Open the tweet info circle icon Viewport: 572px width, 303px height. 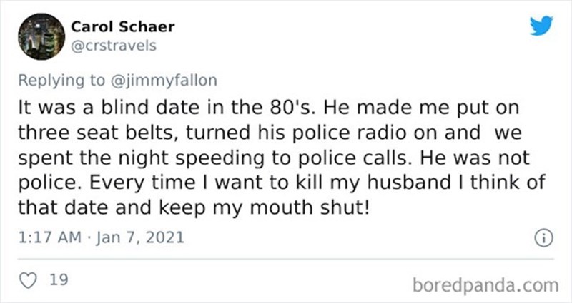click(x=542, y=238)
